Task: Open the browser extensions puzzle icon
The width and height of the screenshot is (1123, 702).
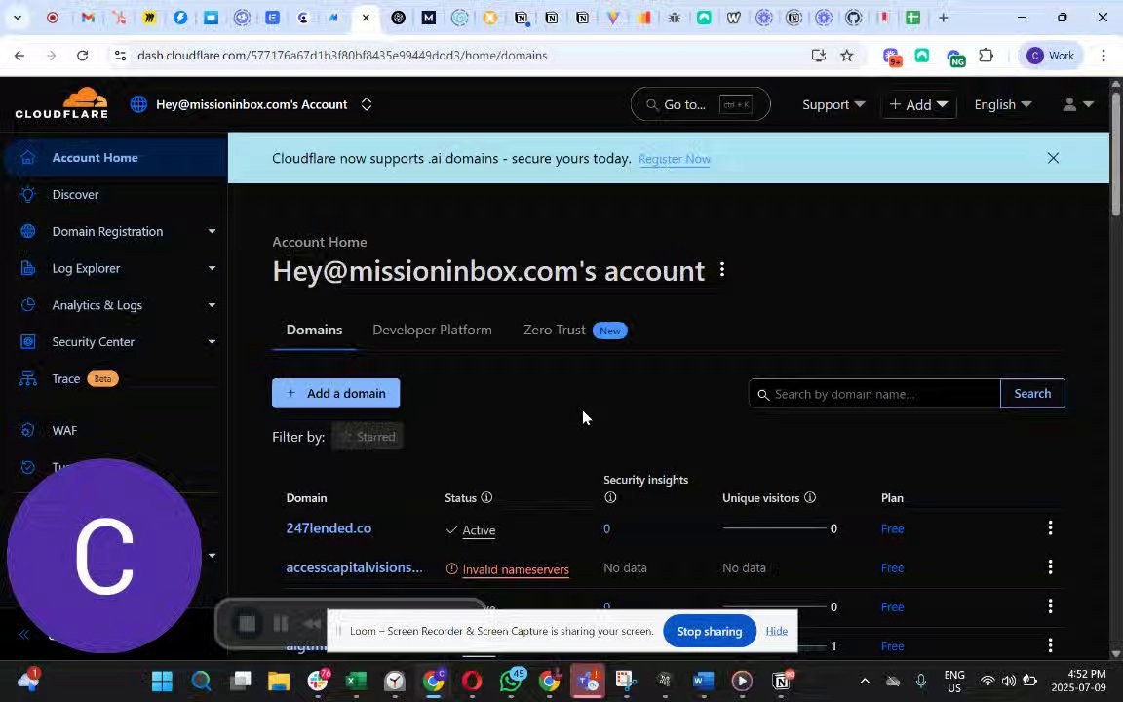Action: pyautogui.click(x=987, y=56)
